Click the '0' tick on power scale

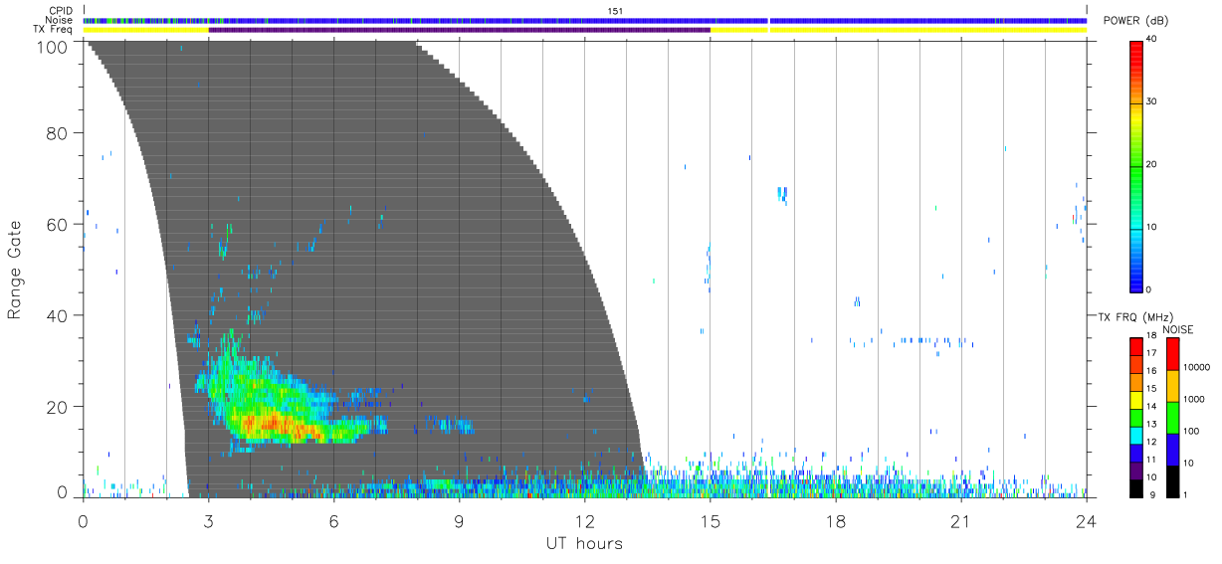coord(1150,289)
